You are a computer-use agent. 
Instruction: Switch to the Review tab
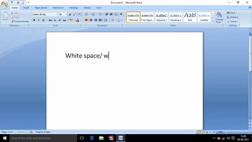pos(87,8)
